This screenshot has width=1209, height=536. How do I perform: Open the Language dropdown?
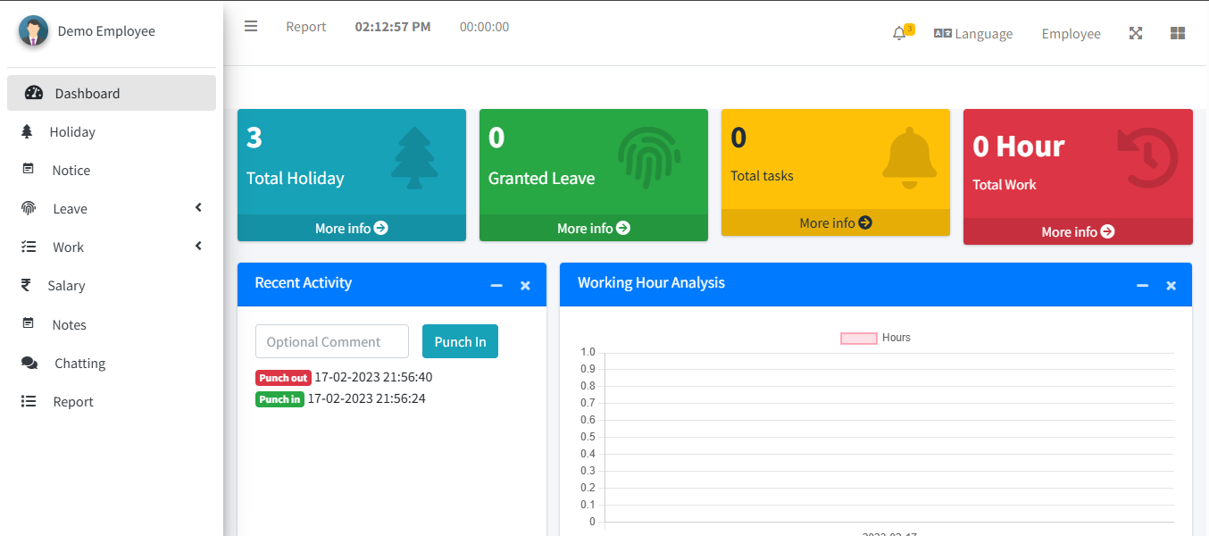coord(973,34)
